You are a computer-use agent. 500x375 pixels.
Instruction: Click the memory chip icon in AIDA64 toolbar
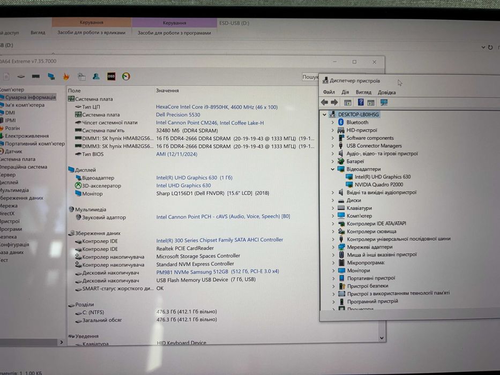(36, 77)
